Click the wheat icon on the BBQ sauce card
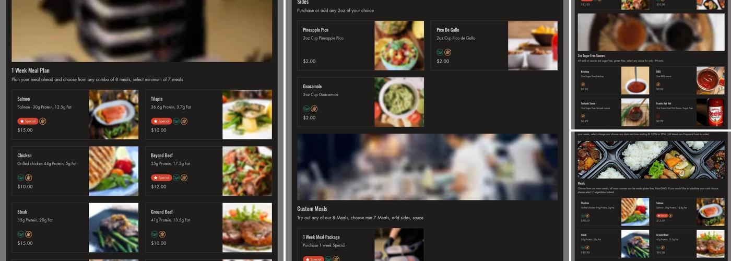This screenshot has height=261, width=731. 658,84
